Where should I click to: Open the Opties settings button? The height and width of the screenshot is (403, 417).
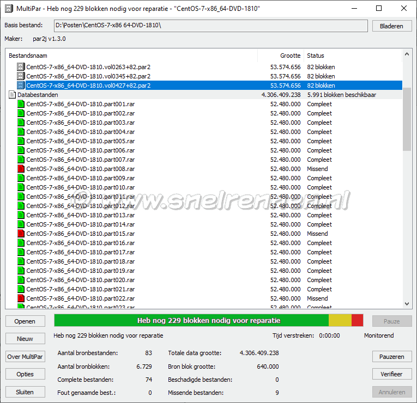(25, 374)
